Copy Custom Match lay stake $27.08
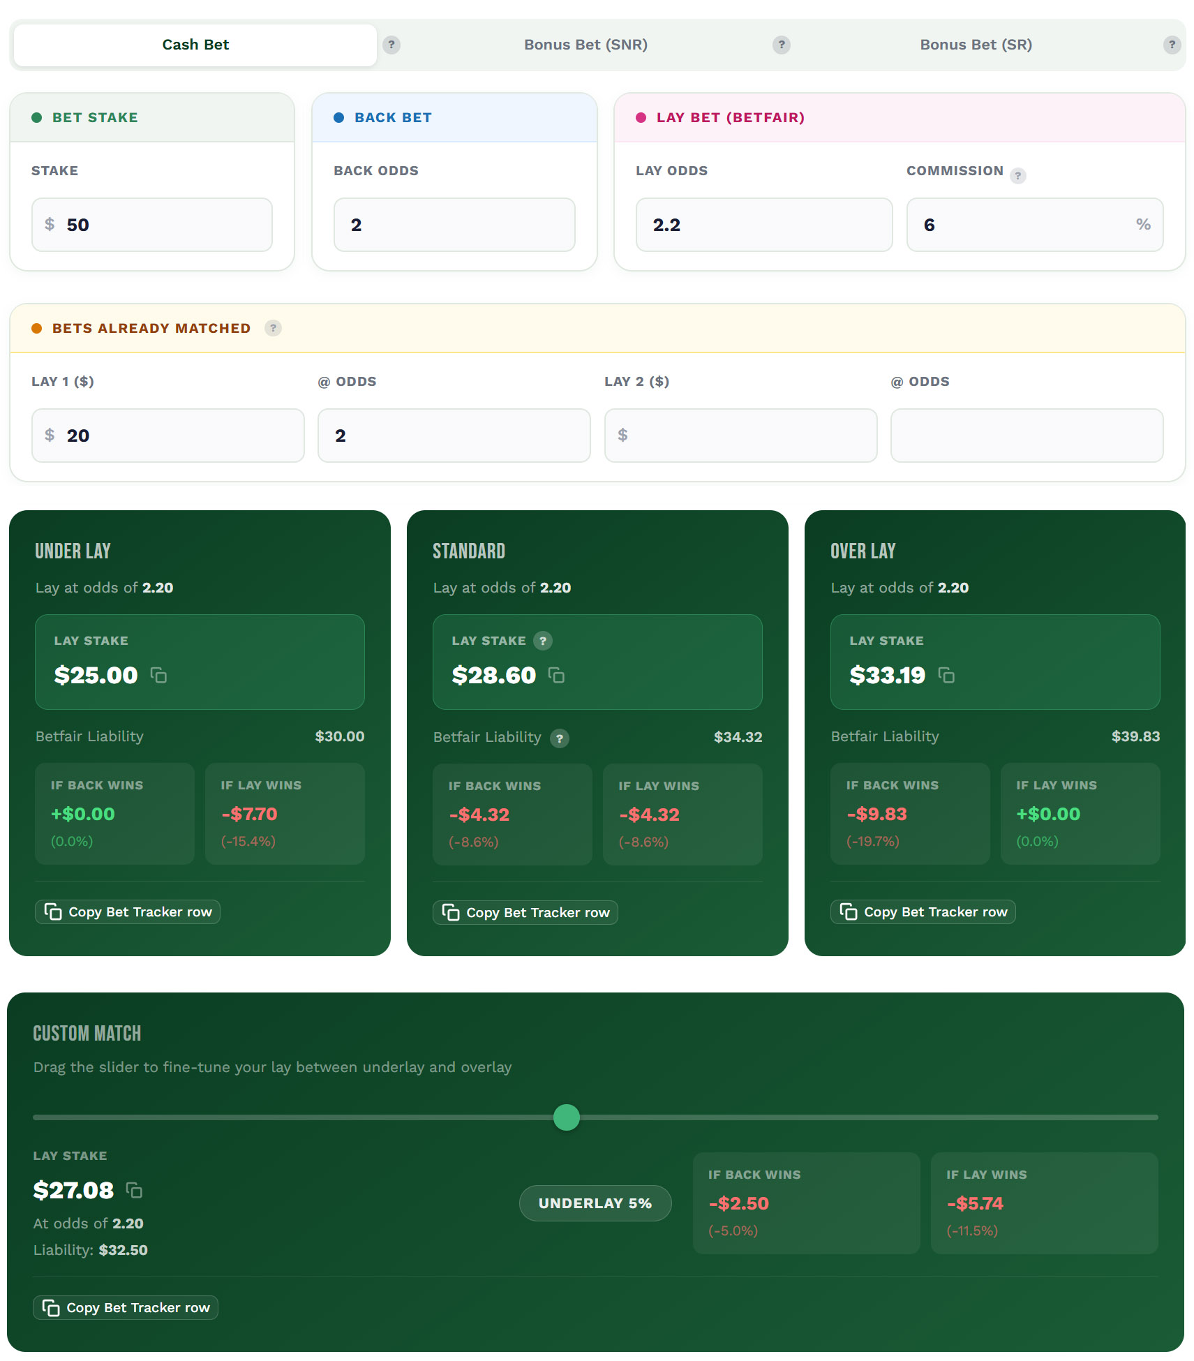1194x1361 pixels. [134, 1190]
